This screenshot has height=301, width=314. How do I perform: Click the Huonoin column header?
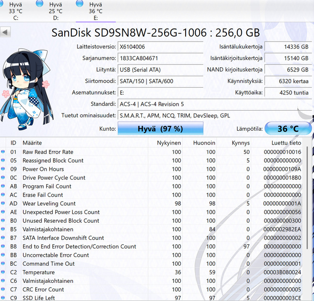pyautogui.click(x=199, y=143)
